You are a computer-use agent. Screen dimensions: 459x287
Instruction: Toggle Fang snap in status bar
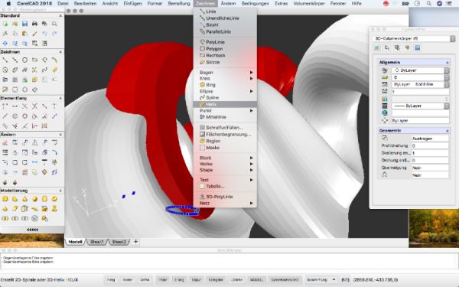pyautogui.click(x=111, y=279)
